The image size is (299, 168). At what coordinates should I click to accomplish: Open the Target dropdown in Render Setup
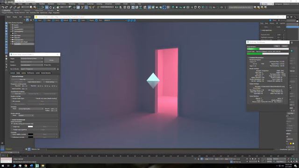tap(32, 59)
